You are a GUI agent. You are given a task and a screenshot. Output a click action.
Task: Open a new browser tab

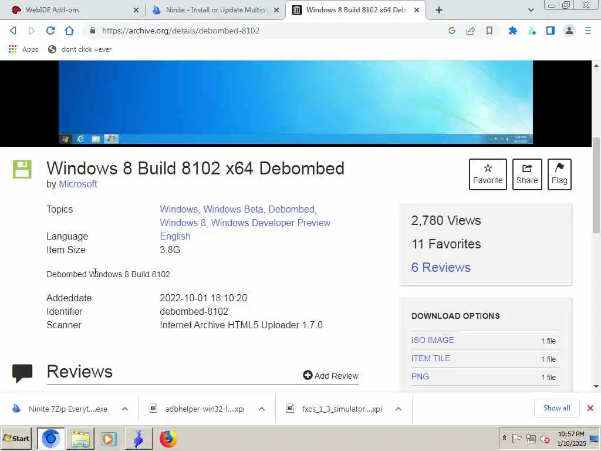point(439,11)
